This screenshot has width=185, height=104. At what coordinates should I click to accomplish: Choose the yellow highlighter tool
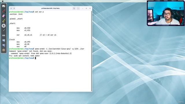point(4,21)
